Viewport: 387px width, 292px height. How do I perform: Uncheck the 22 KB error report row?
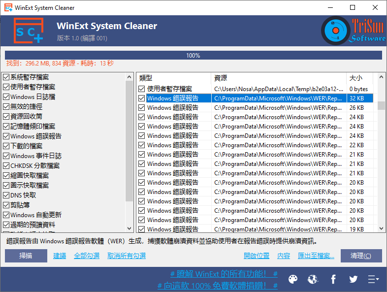141,145
